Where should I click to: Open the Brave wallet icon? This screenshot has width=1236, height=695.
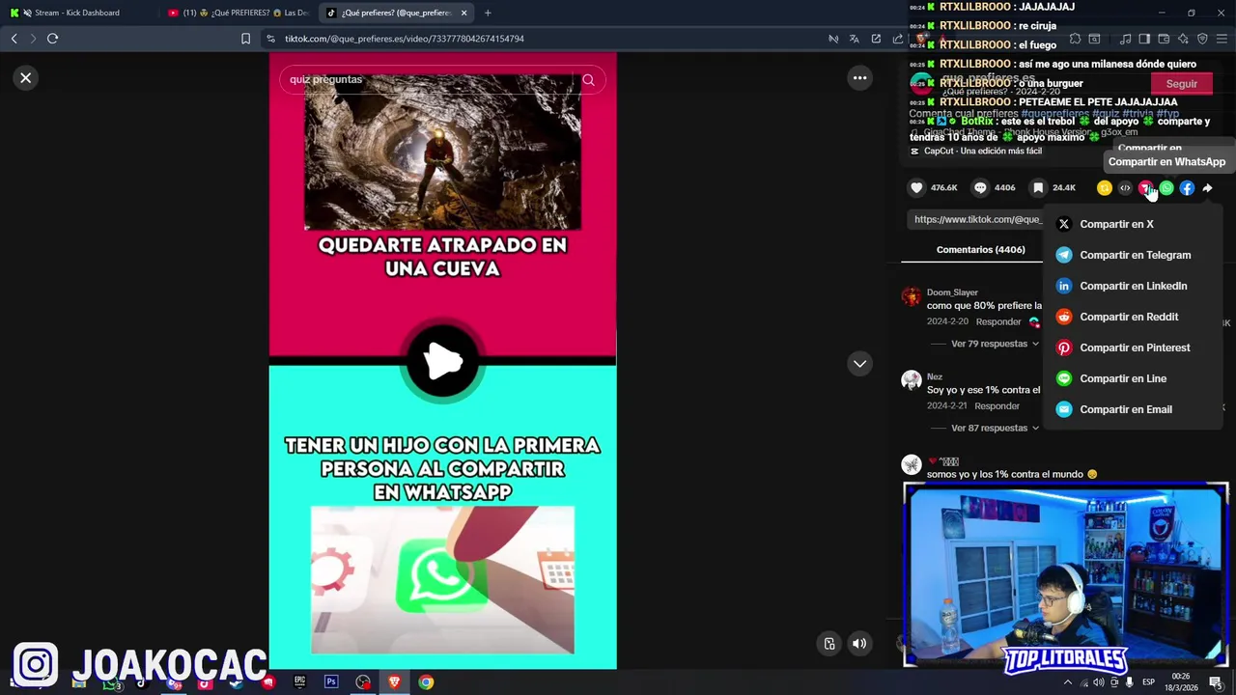pyautogui.click(x=1164, y=39)
